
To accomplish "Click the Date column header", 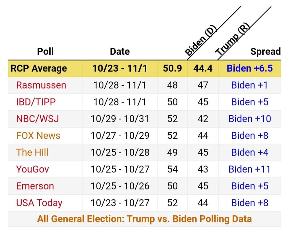I will tap(120, 52).
